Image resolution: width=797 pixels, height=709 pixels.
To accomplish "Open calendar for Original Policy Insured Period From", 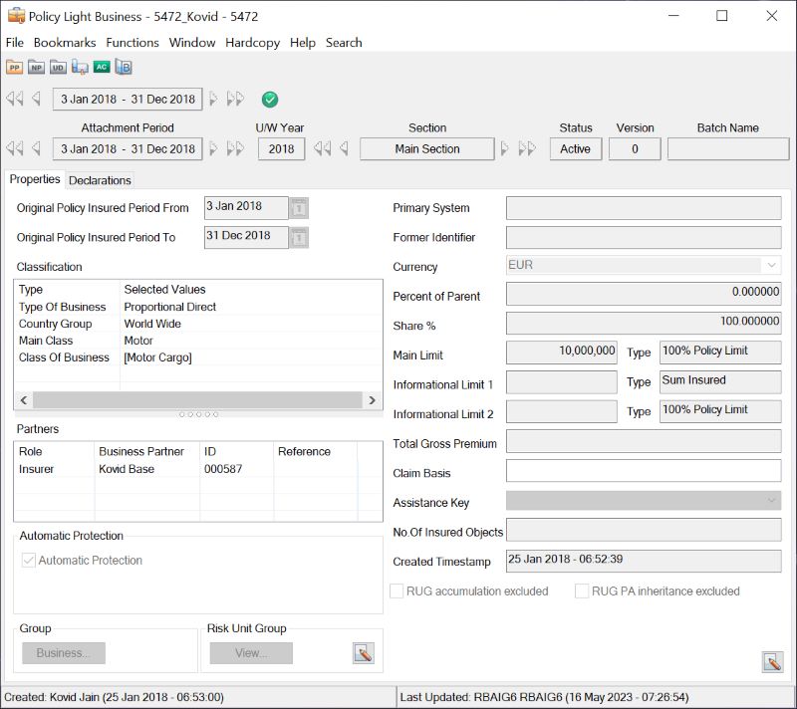I will [x=299, y=208].
